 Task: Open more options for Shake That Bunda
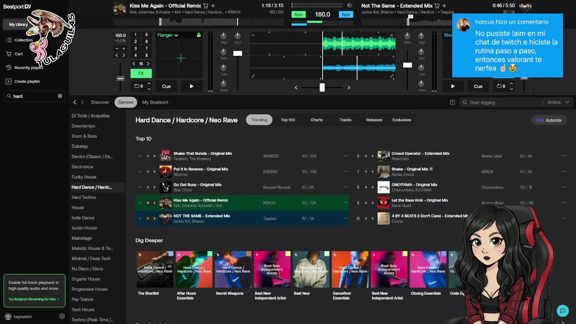click(346, 156)
